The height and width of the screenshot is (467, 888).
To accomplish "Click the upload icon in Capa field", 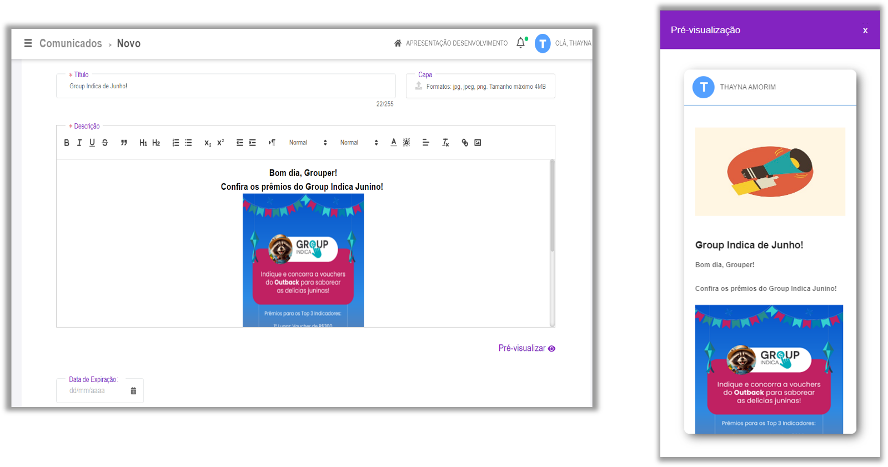I will click(419, 86).
